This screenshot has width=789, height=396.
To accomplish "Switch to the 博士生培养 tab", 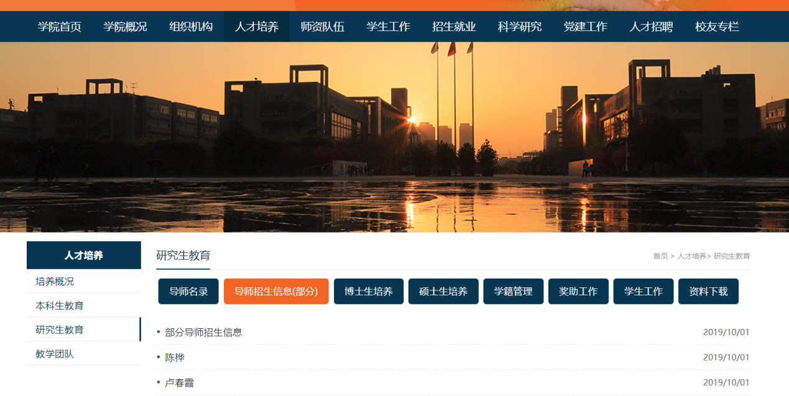I will (x=369, y=292).
